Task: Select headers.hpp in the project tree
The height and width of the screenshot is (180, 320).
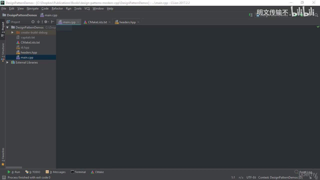Action: (29, 52)
